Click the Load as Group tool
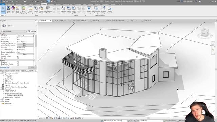Image resolution: width=217 pixels, height=122 pixels. pos(103,10)
